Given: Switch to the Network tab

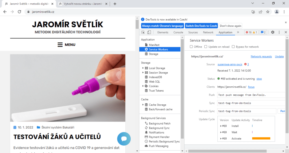Looking at the screenshot, I should click(x=208, y=32).
